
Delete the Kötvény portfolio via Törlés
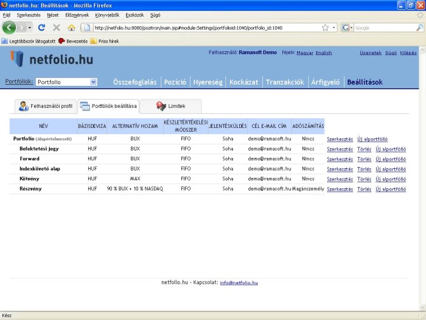[x=364, y=179]
